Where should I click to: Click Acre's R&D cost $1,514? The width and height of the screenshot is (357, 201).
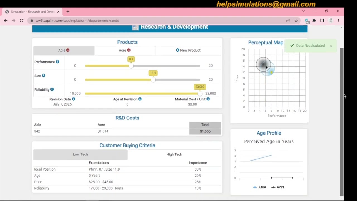click(103, 131)
